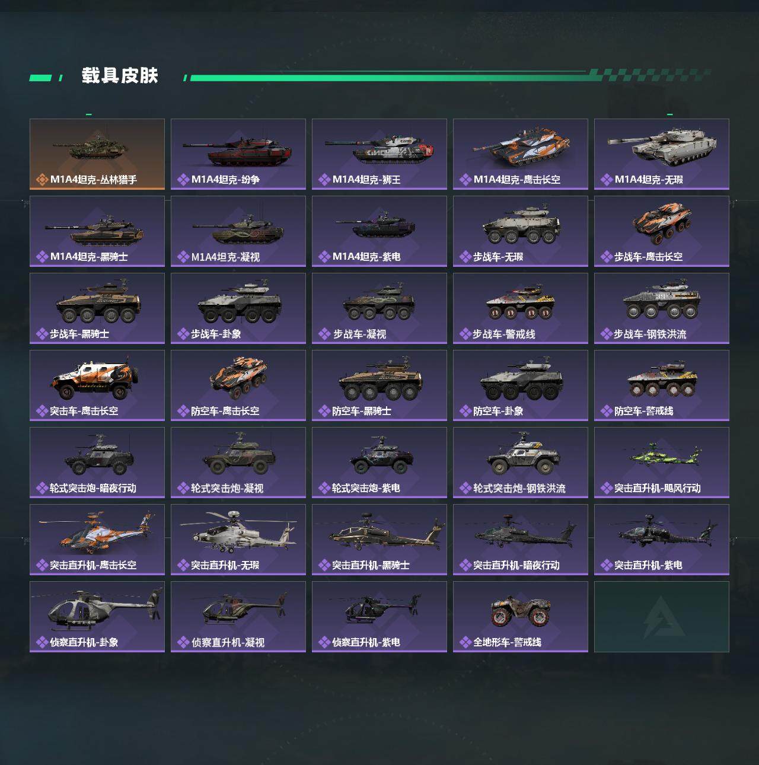The height and width of the screenshot is (765, 759).
Task: Select the M1A4坦克-丛林猎手 skin
Action: coord(97,154)
